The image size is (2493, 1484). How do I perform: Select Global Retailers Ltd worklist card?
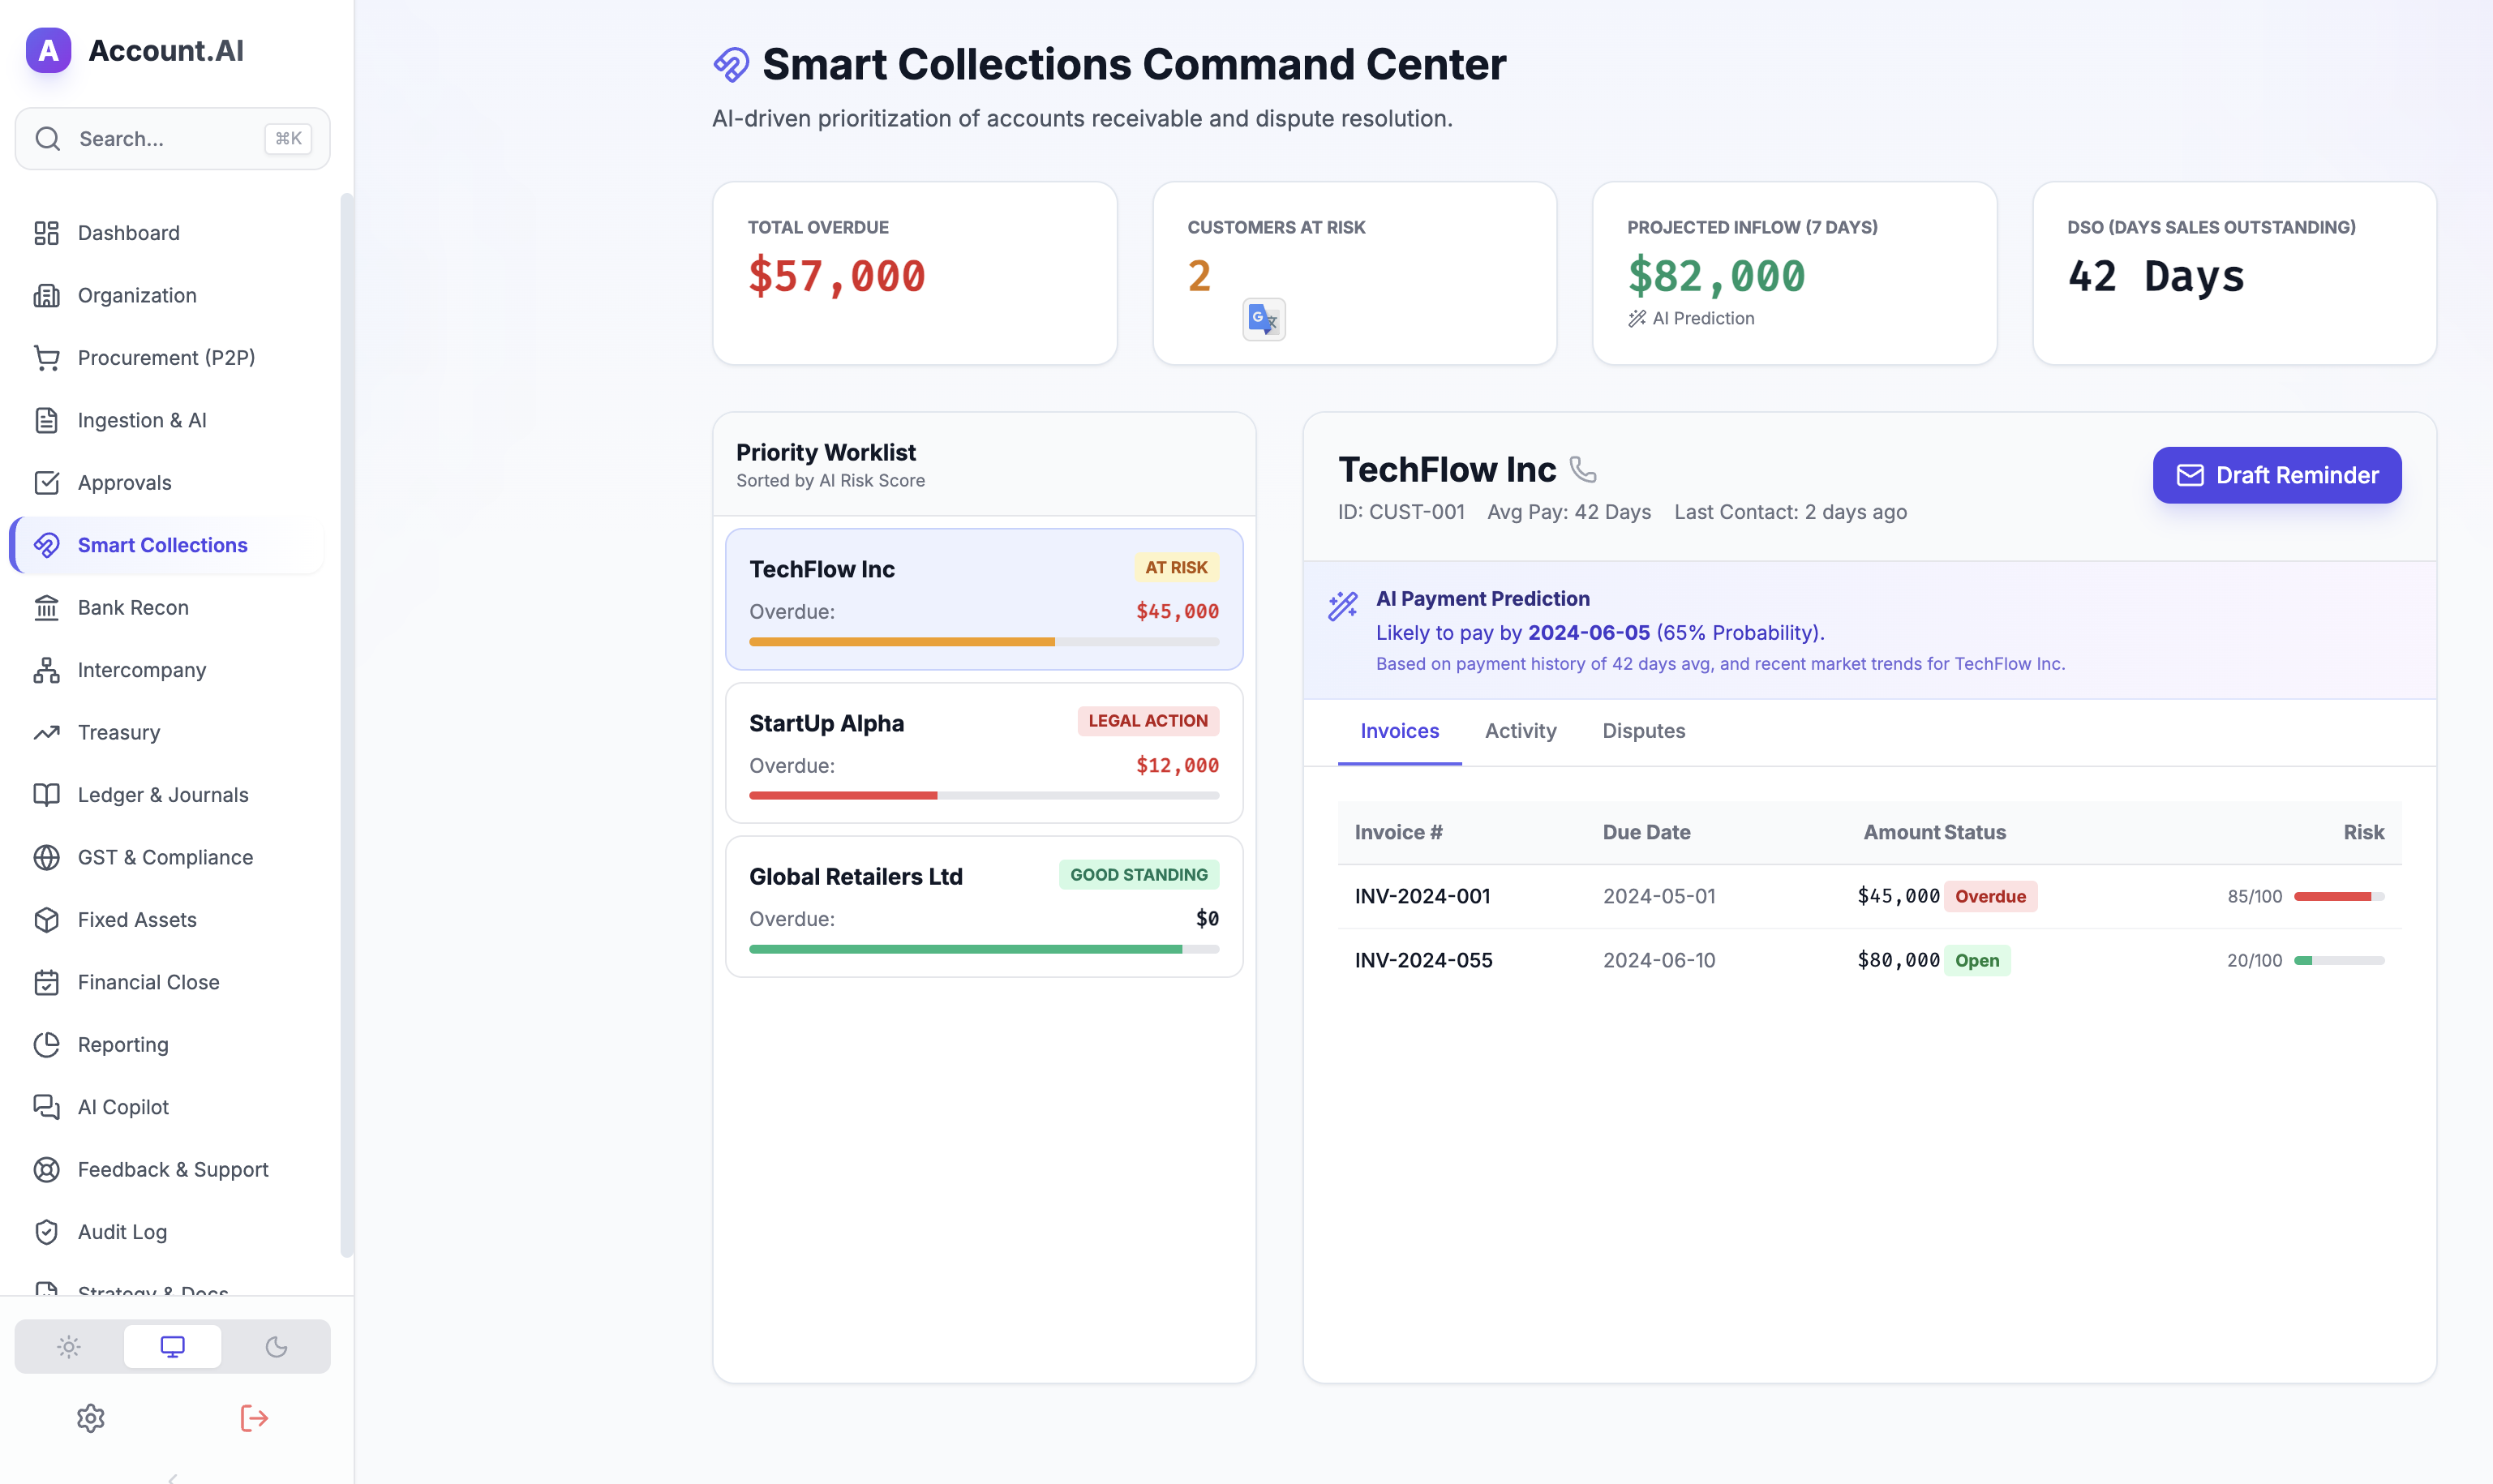pos(983,906)
